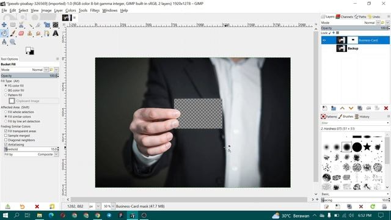Image resolution: width=391 pixels, height=220 pixels.
Task: Select the Eraser tool
Action: tap(21, 33)
